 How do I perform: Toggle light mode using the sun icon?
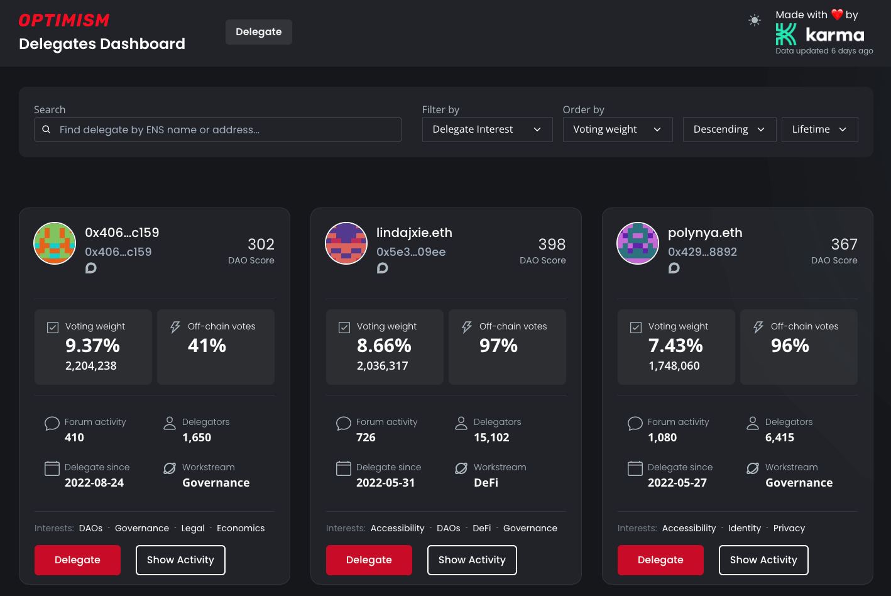pyautogui.click(x=753, y=20)
